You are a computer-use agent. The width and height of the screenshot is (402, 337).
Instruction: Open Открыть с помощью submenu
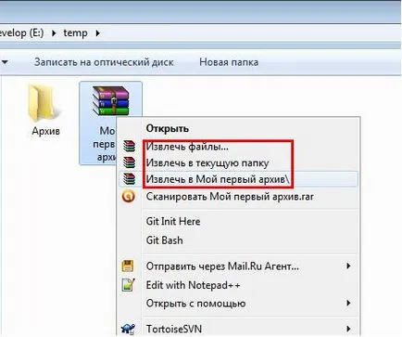coord(238,304)
